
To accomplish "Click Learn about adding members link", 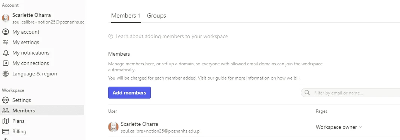I will pyautogui.click(x=172, y=37).
